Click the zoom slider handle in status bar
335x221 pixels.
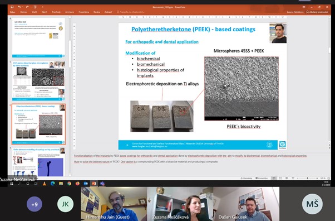click(307, 178)
